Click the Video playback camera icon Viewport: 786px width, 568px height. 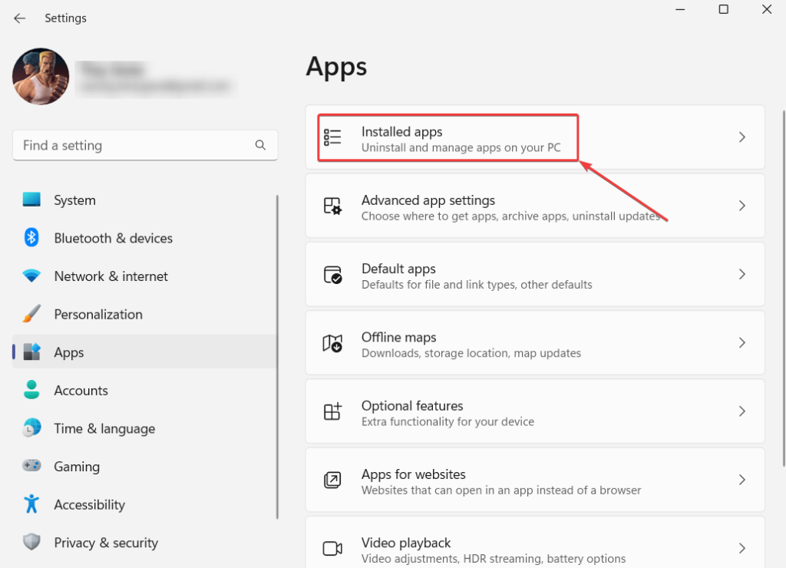332,549
